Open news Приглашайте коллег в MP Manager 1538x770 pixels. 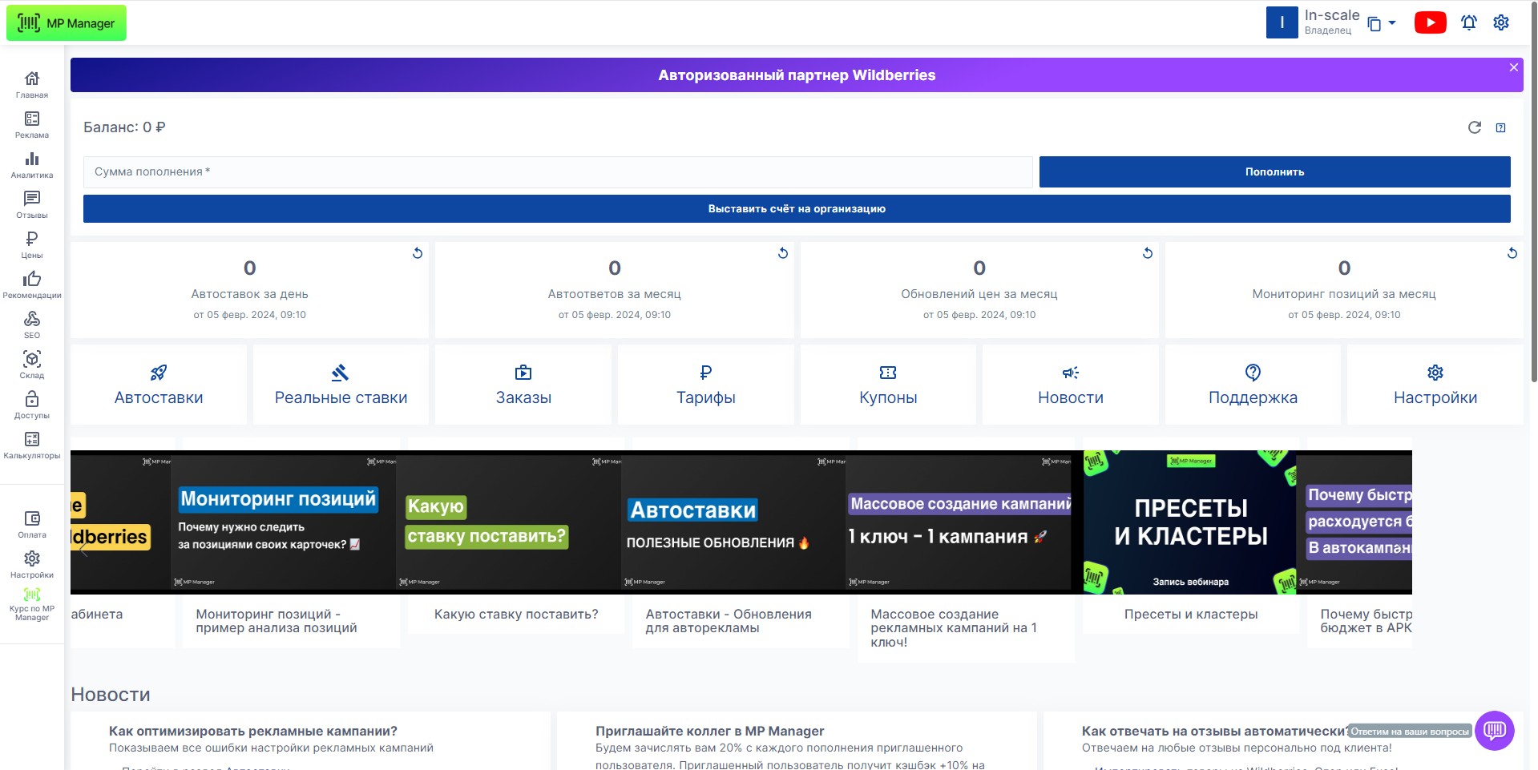point(709,732)
